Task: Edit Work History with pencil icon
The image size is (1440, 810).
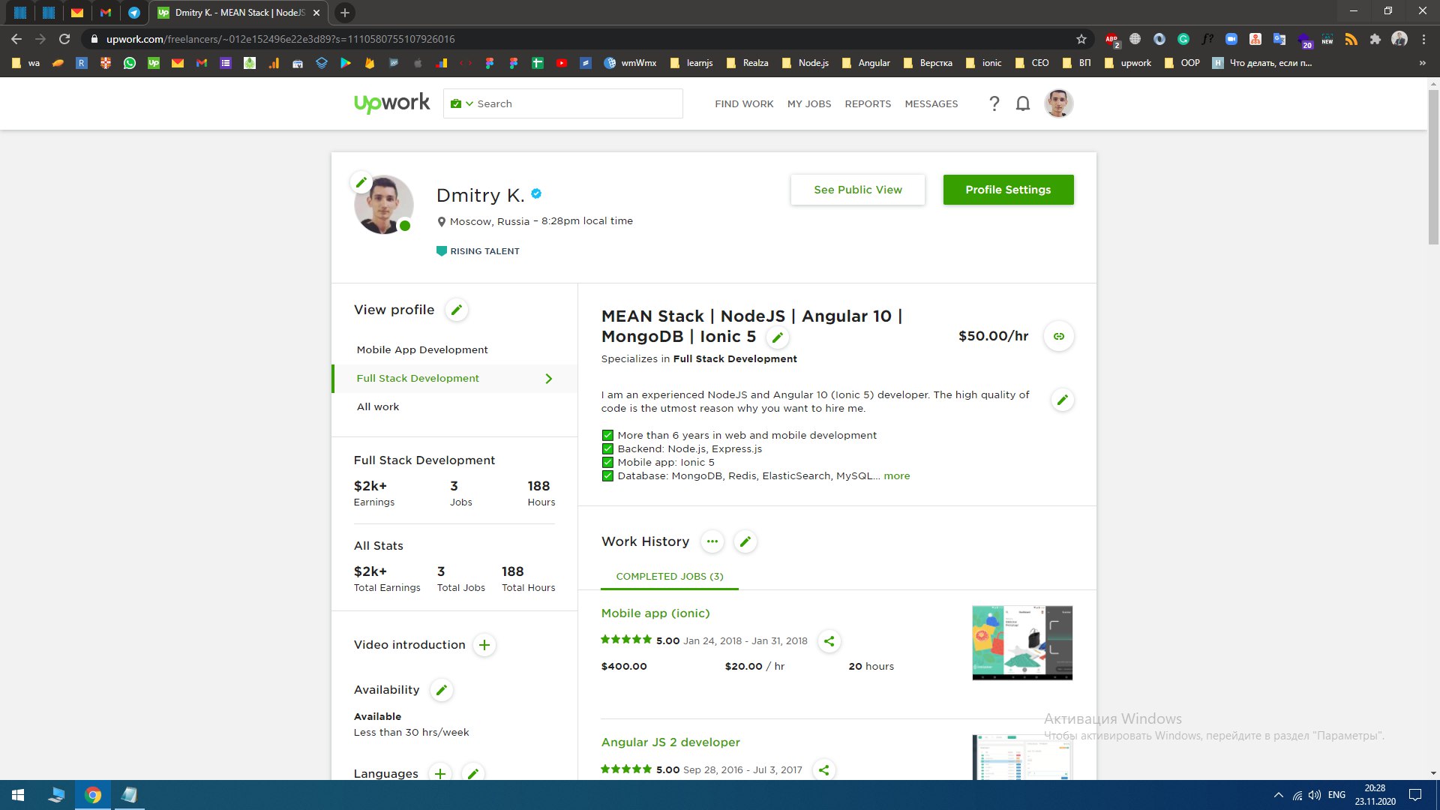Action: [x=745, y=541]
